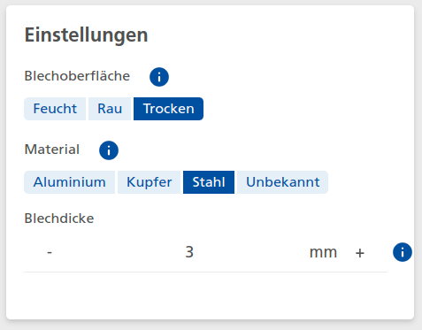Pick Kupfer as the material
The width and height of the screenshot is (422, 330).
pyautogui.click(x=149, y=182)
